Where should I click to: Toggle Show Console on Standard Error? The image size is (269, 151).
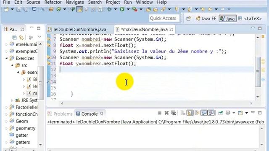pos(211,113)
